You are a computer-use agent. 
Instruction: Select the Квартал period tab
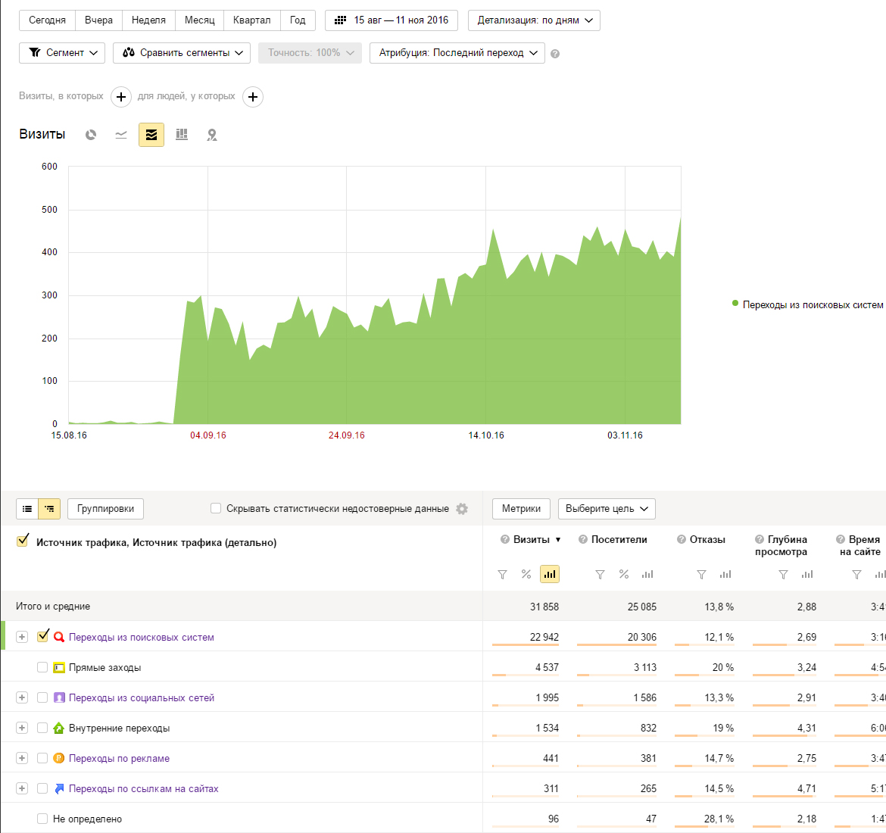tap(252, 20)
